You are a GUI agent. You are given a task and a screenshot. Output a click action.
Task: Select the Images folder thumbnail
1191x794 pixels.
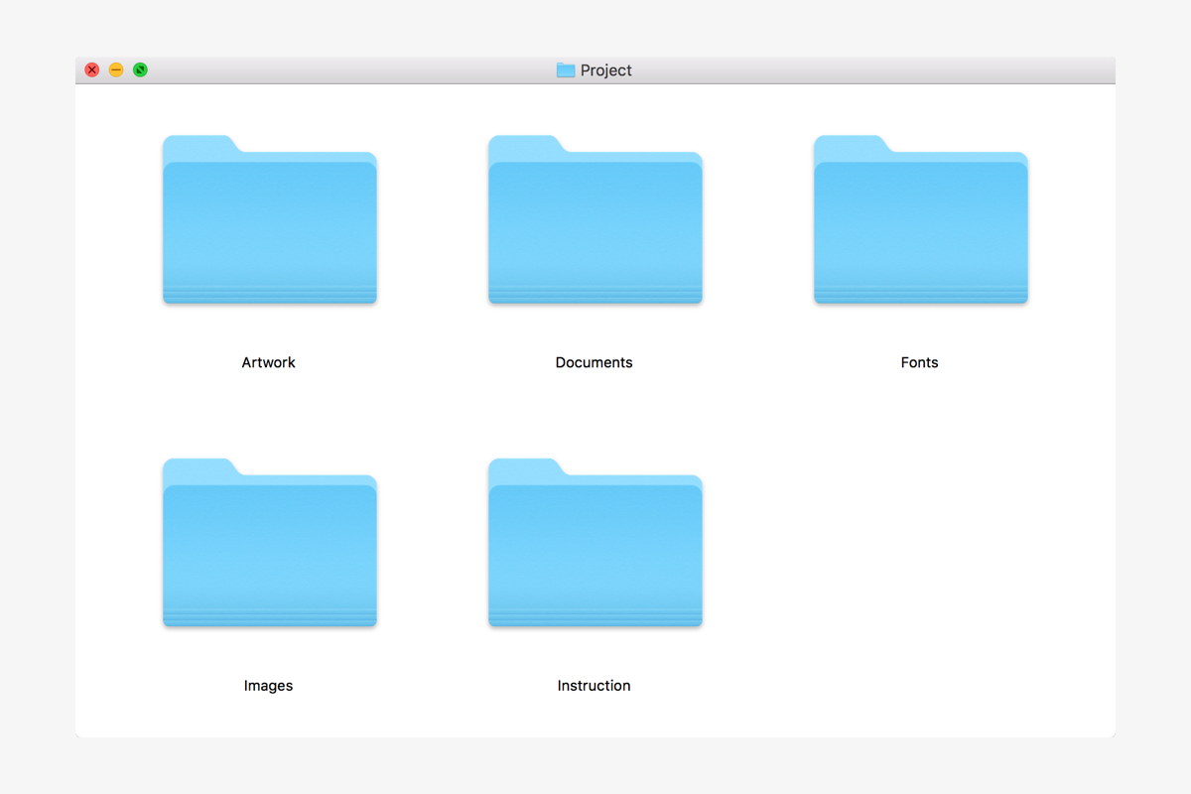click(x=269, y=542)
